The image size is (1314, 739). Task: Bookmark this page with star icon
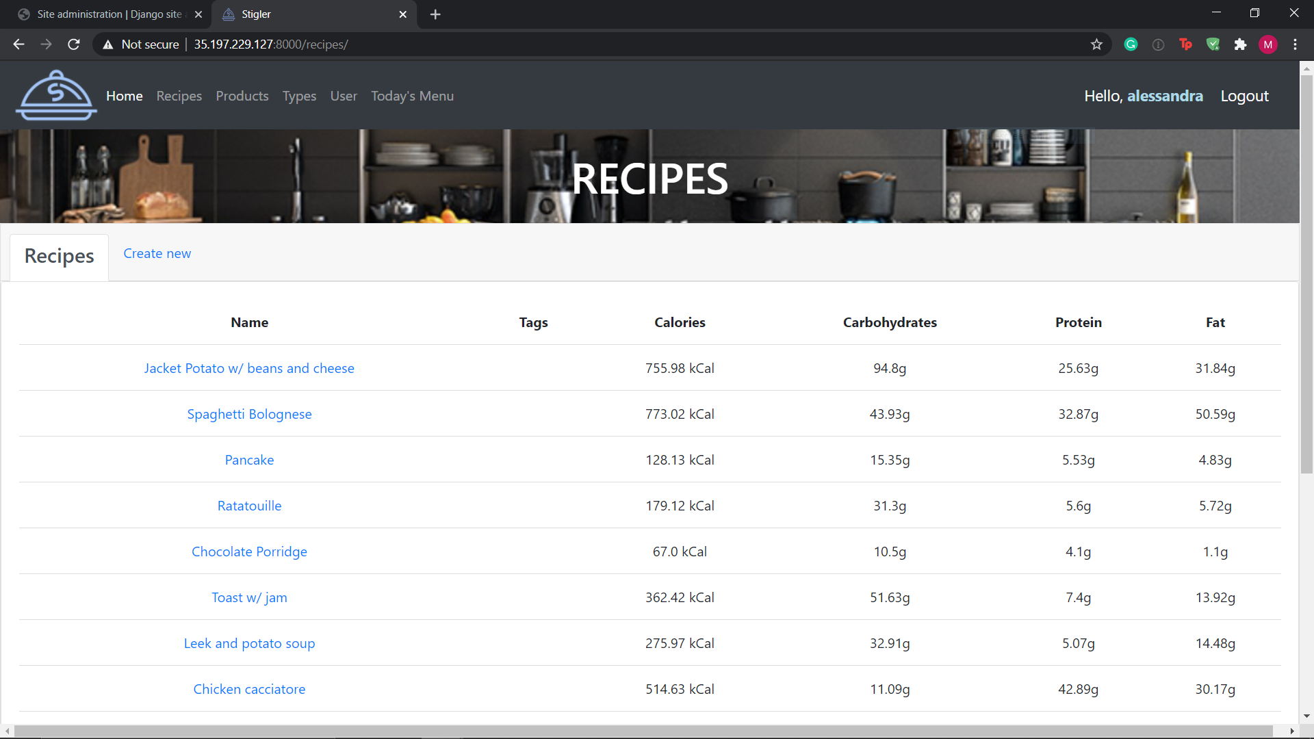tap(1096, 44)
